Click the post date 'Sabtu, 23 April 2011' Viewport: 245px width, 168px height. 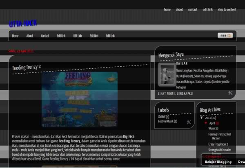(x=21, y=51)
